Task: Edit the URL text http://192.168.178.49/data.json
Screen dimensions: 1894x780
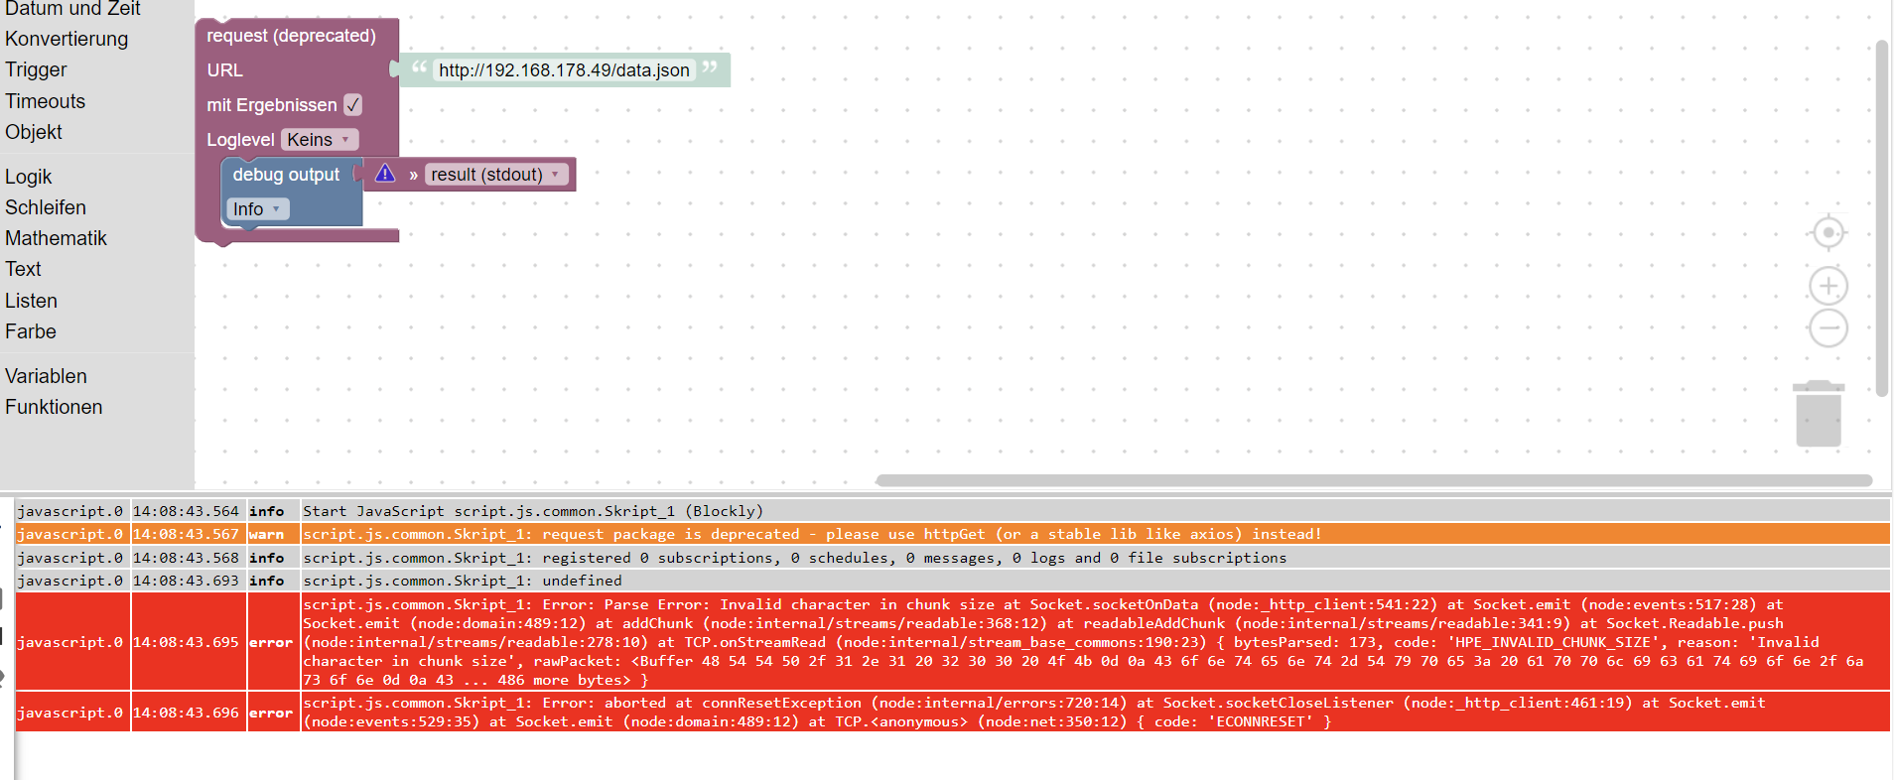Action: [564, 70]
